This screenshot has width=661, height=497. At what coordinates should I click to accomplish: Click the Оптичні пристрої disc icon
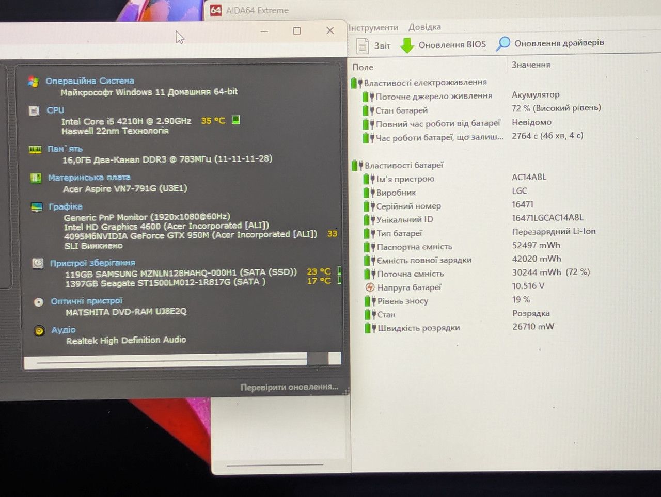39,302
